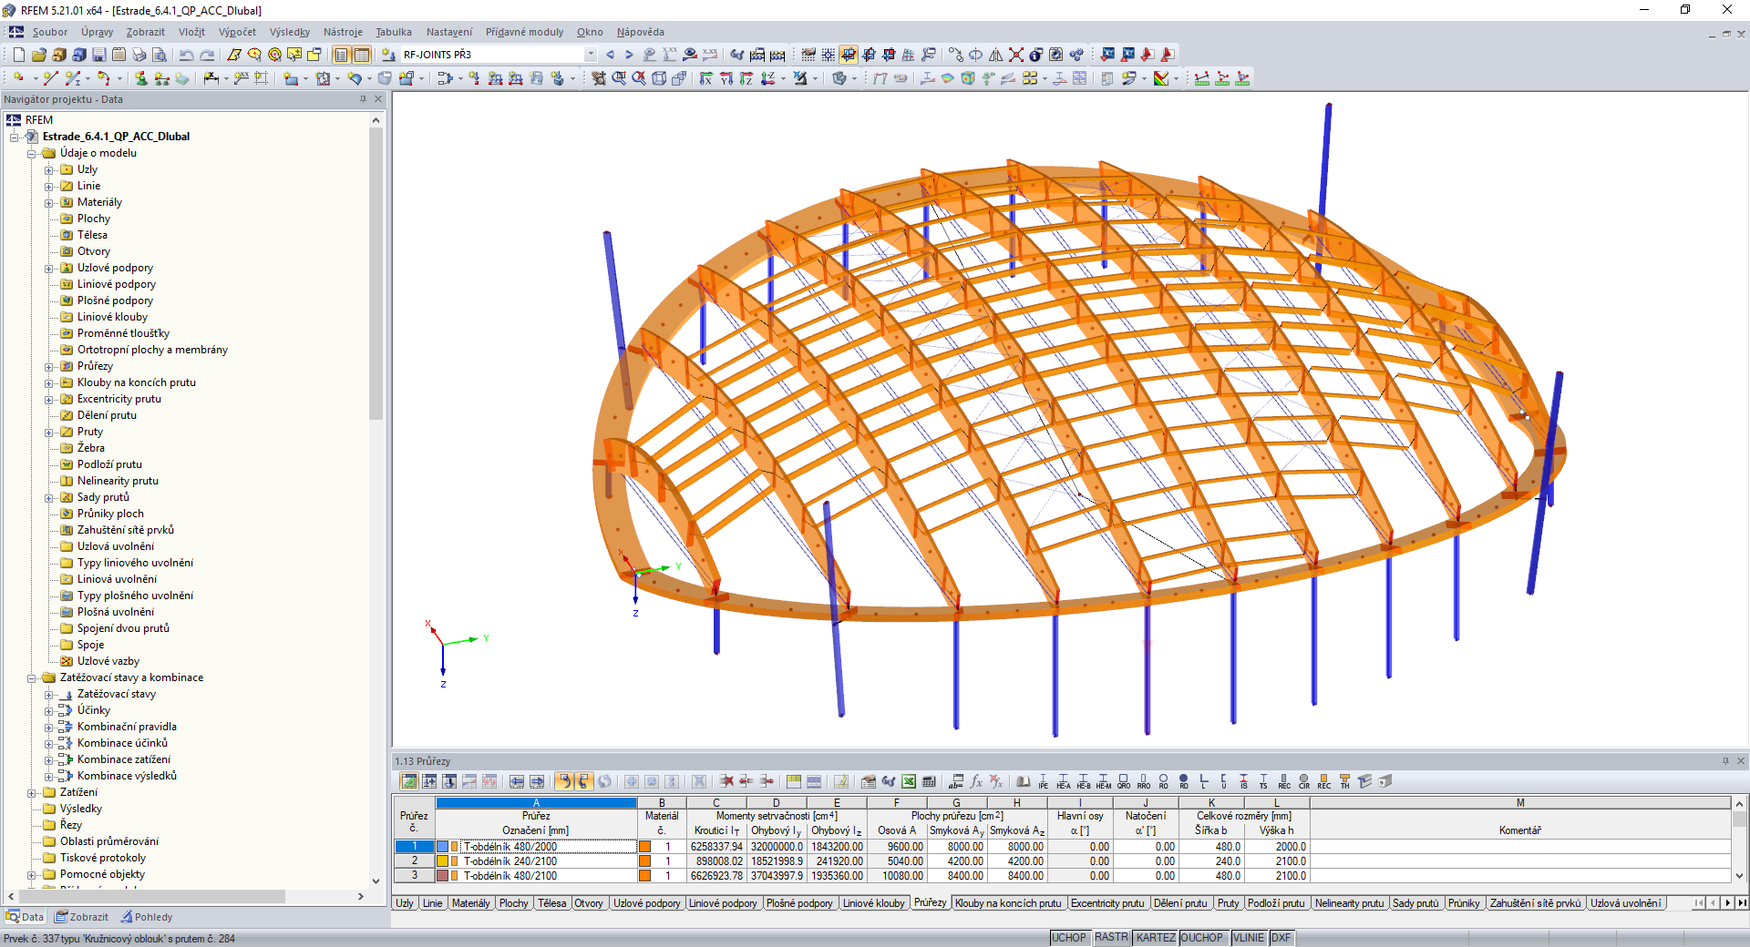Click the view in Y direction icon
Image resolution: width=1750 pixels, height=947 pixels.
tap(726, 79)
